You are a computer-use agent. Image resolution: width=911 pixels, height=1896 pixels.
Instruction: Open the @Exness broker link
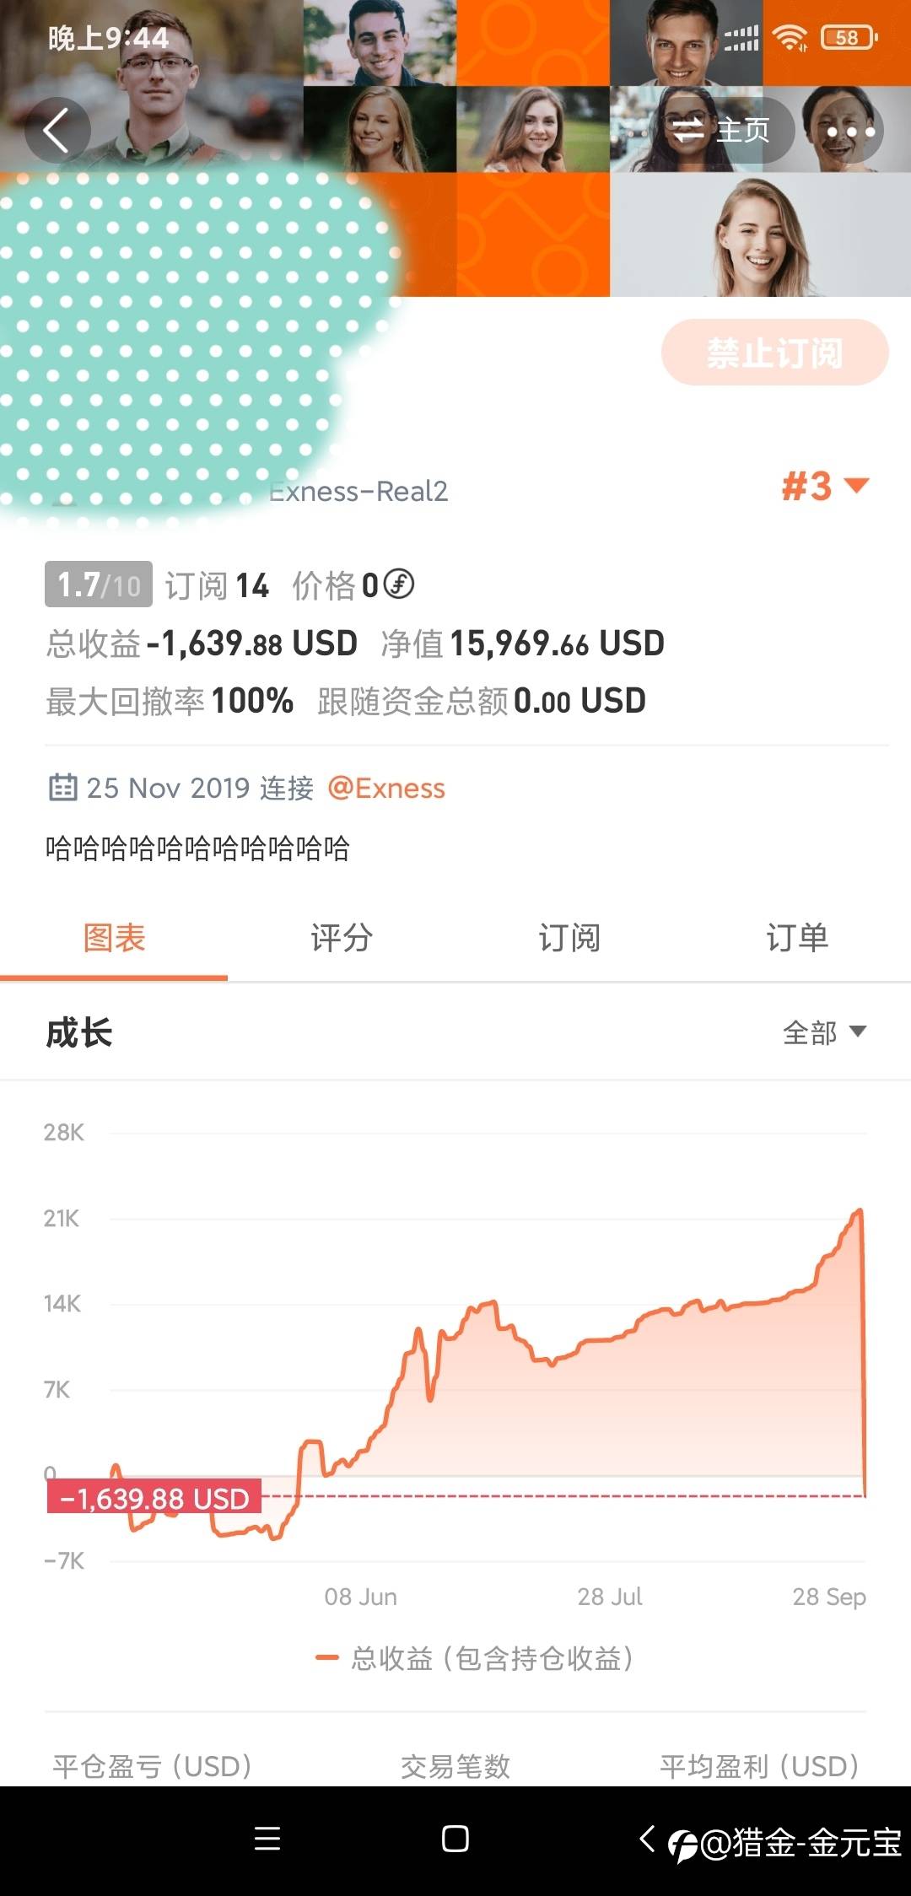click(386, 788)
